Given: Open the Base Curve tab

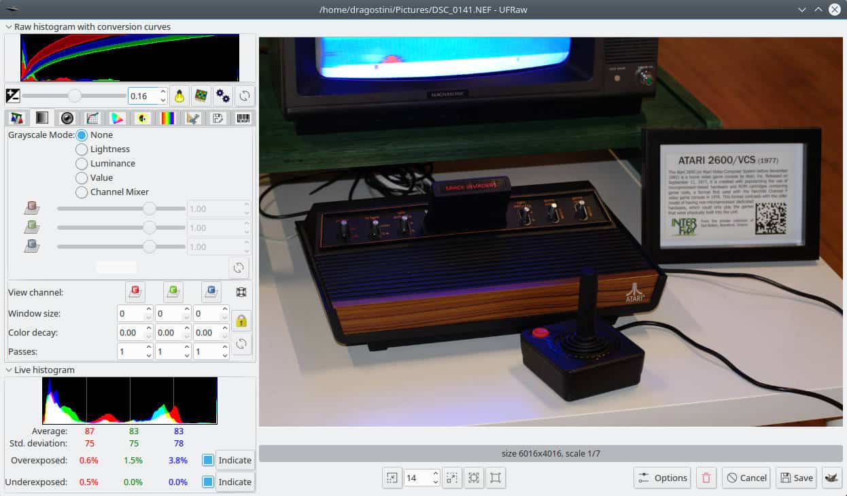Looking at the screenshot, I should click(x=92, y=118).
